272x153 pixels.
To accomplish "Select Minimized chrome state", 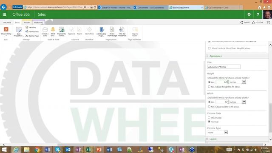I will 209,118.
